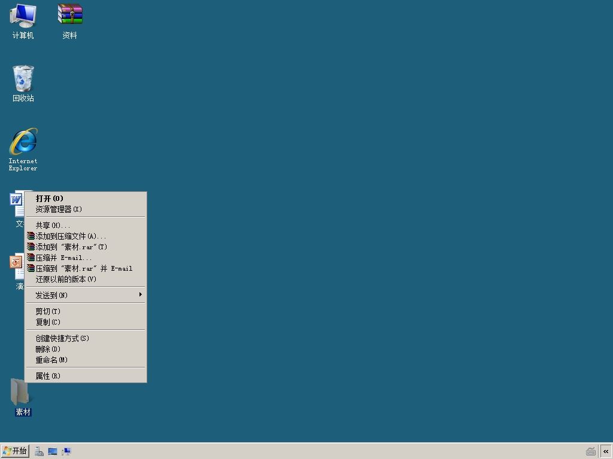
Task: Choose 资源管理器(X) from context menu
Action: (x=86, y=209)
